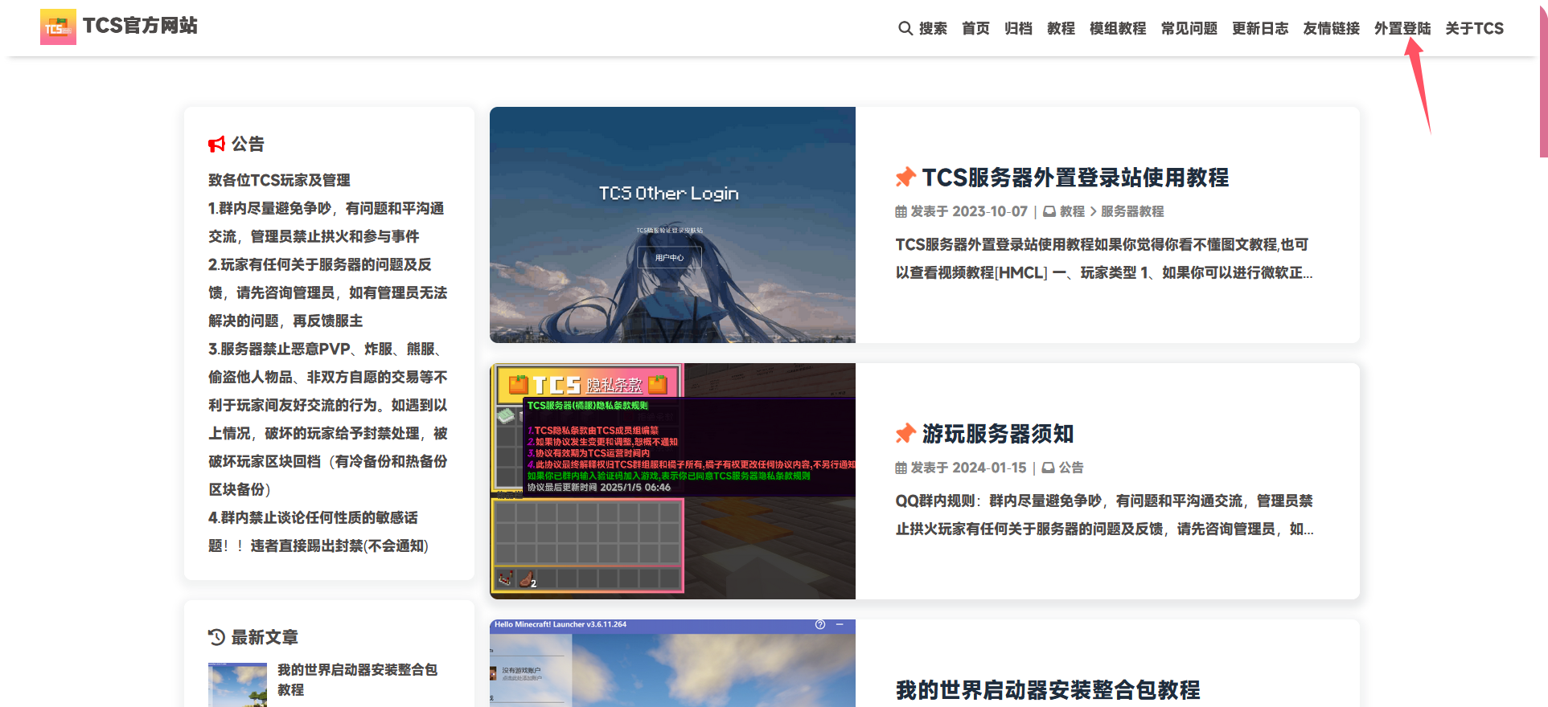Image resolution: width=1548 pixels, height=707 pixels.
Task: Click the search magnifier icon
Action: click(x=905, y=29)
